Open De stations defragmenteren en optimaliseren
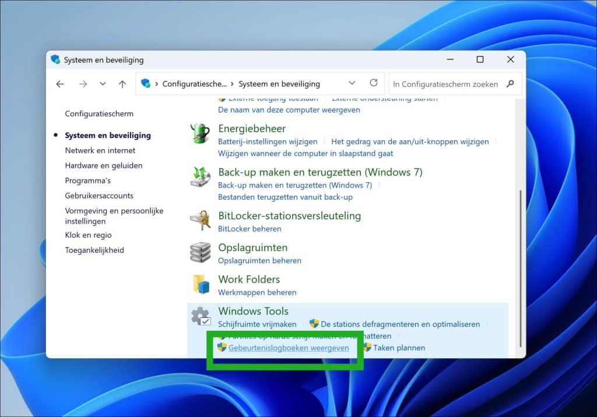Viewport: 597px width, 417px height. [x=400, y=324]
